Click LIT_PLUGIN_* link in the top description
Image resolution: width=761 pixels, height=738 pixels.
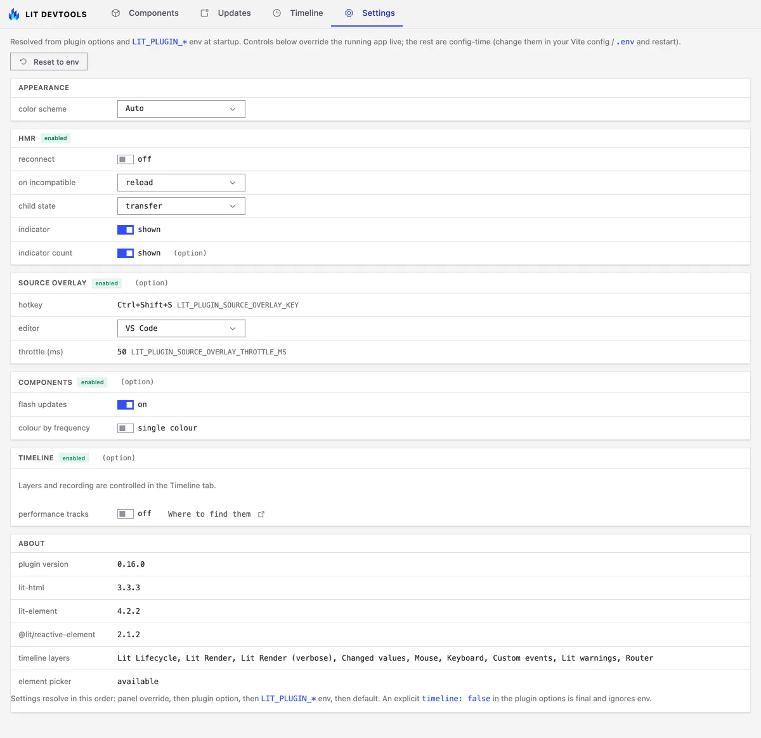[160, 42]
